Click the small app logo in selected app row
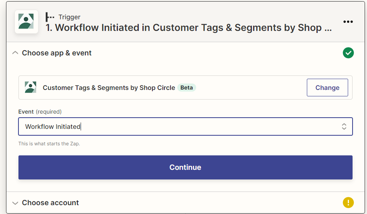The width and height of the screenshot is (367, 214). [30, 88]
